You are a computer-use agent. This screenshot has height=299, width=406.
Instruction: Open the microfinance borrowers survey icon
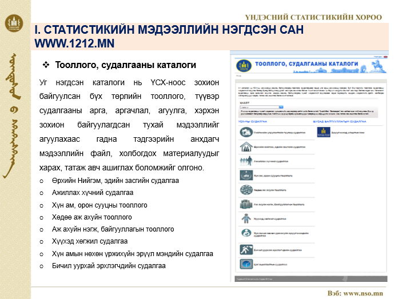(x=246, y=250)
